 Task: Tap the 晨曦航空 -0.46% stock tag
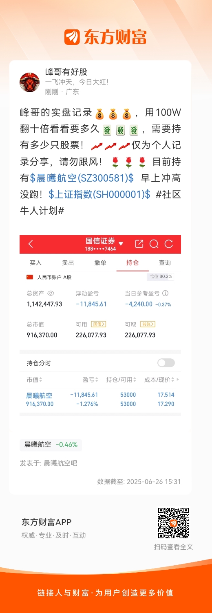[x=51, y=444]
